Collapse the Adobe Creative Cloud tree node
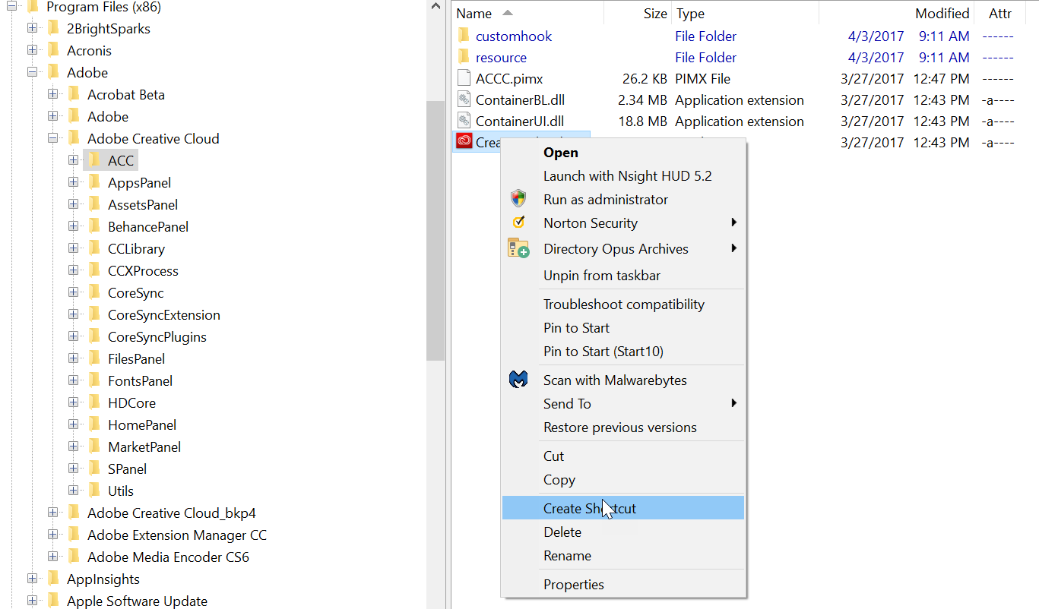The height and width of the screenshot is (609, 1039). (53, 138)
